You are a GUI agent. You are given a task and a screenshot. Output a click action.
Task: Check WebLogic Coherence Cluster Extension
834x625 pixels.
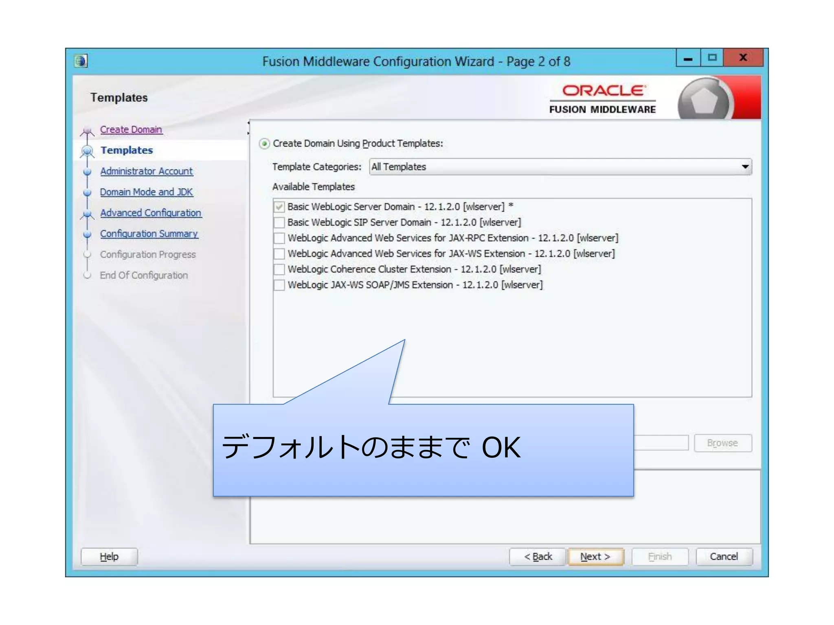pyautogui.click(x=279, y=269)
